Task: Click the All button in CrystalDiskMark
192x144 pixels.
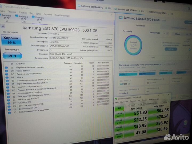Action: pyautogui.click(x=119, y=108)
